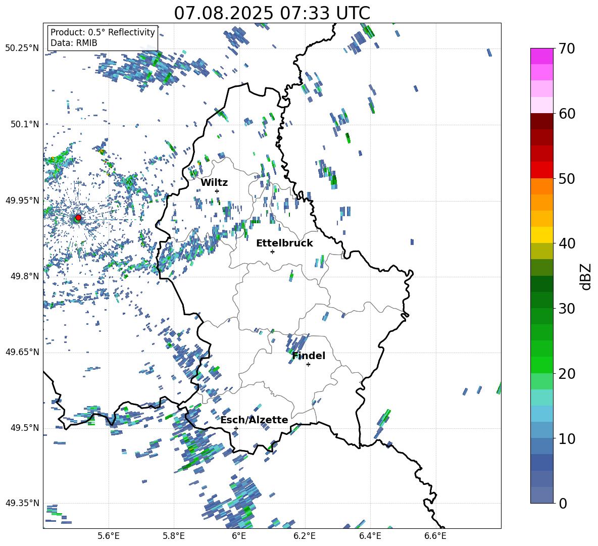Click the 30 tick label on colorbar

coord(567,309)
